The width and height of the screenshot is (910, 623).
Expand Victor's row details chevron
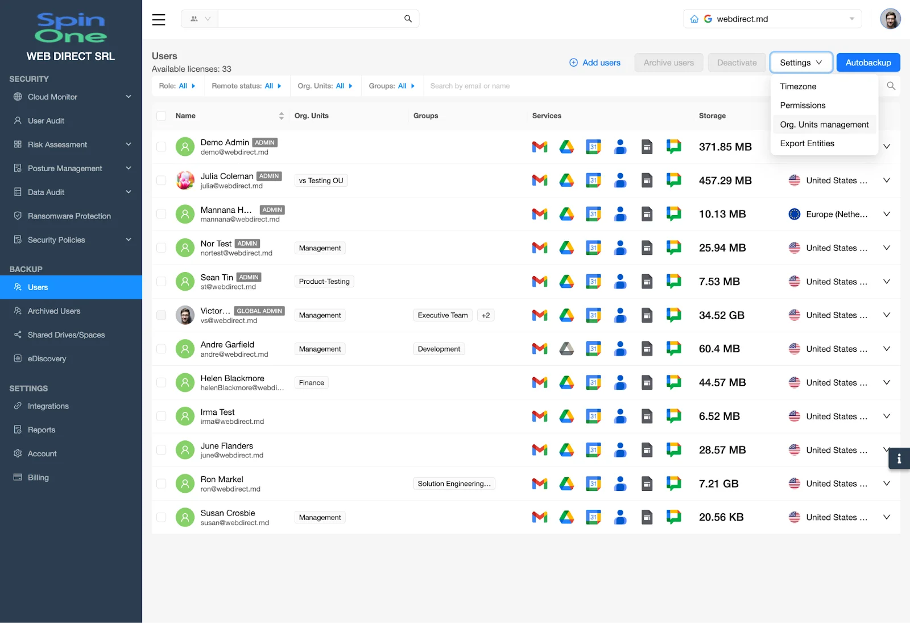886,315
